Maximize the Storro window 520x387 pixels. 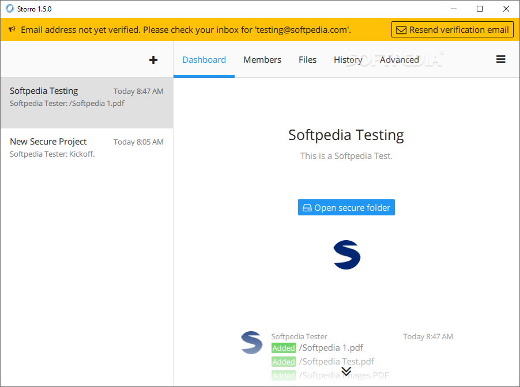pos(480,9)
